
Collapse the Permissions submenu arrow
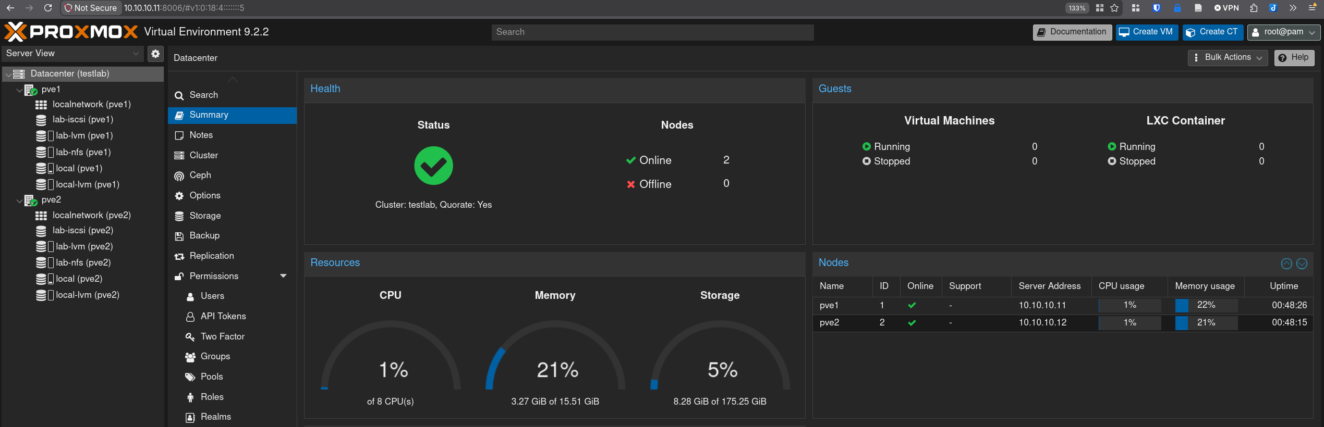pyautogui.click(x=283, y=276)
